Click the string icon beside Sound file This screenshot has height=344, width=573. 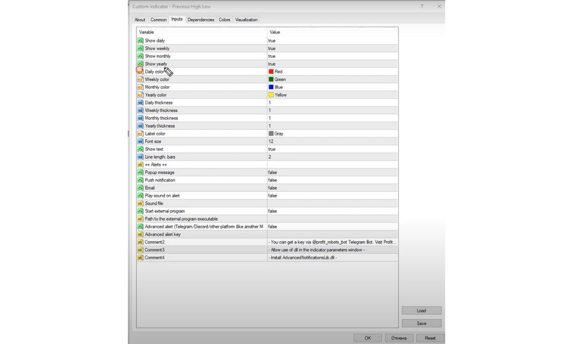(x=140, y=204)
